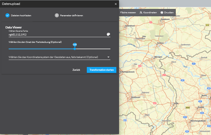Click the Wesel city label on map
The width and height of the screenshot is (211, 135).
click(203, 75)
